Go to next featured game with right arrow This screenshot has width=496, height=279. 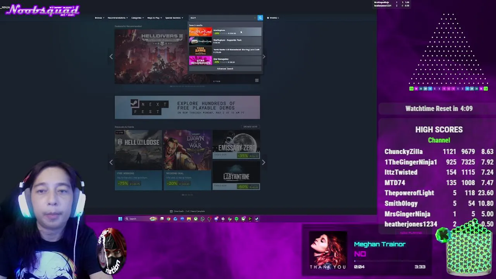(x=263, y=57)
